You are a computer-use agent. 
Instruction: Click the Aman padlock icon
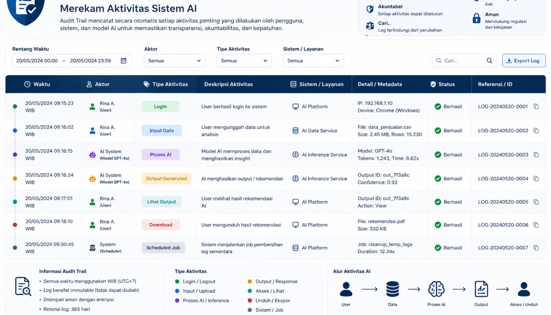tap(477, 18)
